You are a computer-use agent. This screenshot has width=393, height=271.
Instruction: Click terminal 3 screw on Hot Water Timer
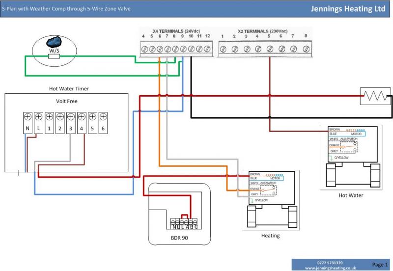(71, 117)
